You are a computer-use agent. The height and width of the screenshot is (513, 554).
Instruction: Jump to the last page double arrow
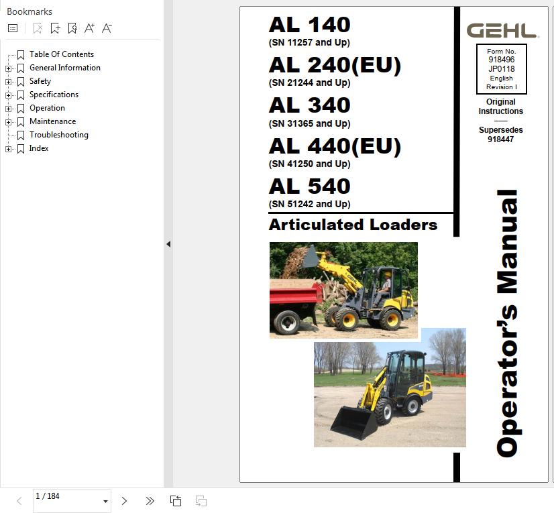[x=150, y=501]
